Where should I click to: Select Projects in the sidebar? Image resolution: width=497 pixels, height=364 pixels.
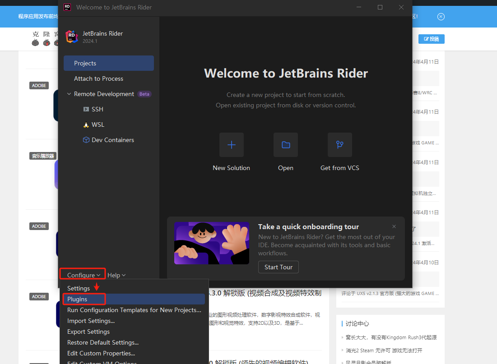click(x=109, y=63)
